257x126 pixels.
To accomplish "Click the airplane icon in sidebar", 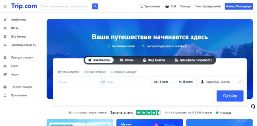I will pyautogui.click(x=5, y=19).
